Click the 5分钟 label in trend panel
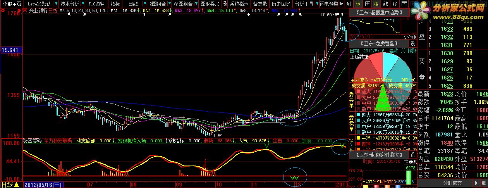Screen dimensions: 488x188 click(410, 36)
